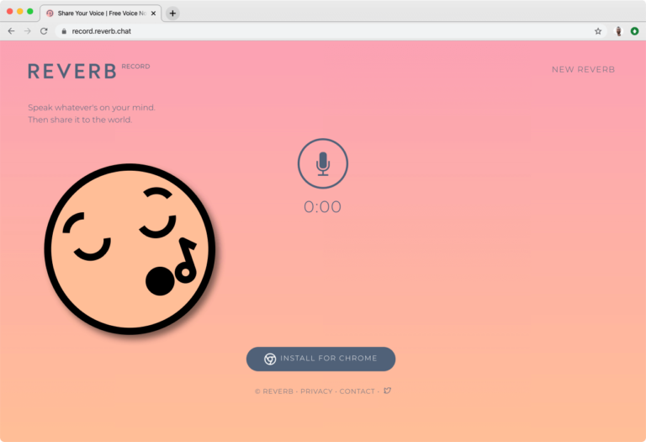646x442 pixels.
Task: Click the singing emoji face illustration
Action: click(x=130, y=248)
